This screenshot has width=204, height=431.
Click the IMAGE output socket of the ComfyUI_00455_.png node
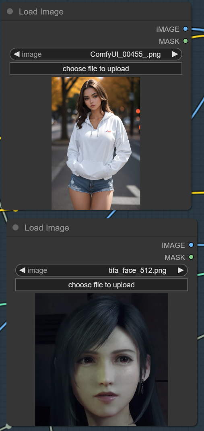[x=185, y=29]
